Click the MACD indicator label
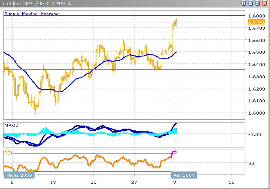 pyautogui.click(x=10, y=125)
